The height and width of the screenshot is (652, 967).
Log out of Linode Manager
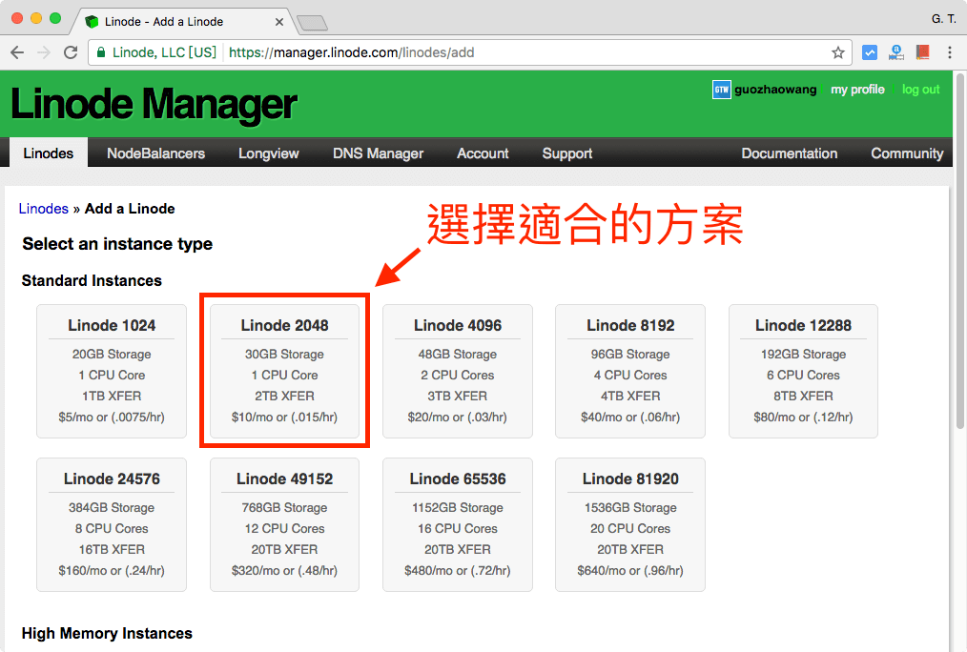pos(919,90)
